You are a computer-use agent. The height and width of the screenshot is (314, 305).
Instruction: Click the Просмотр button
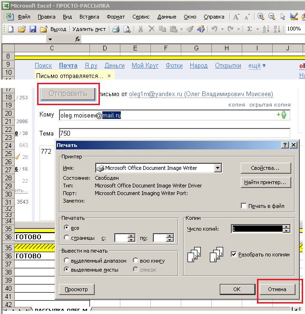(x=77, y=289)
